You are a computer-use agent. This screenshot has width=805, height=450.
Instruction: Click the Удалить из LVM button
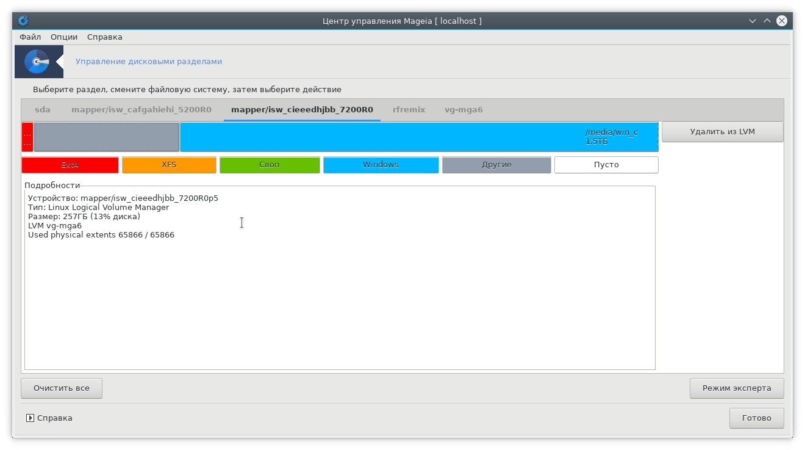pos(723,132)
